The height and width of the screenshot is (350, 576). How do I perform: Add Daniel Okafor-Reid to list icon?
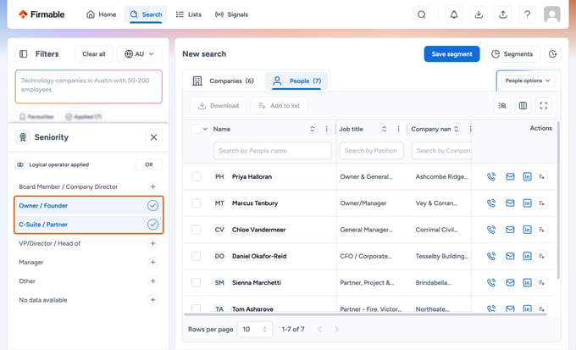(541, 256)
